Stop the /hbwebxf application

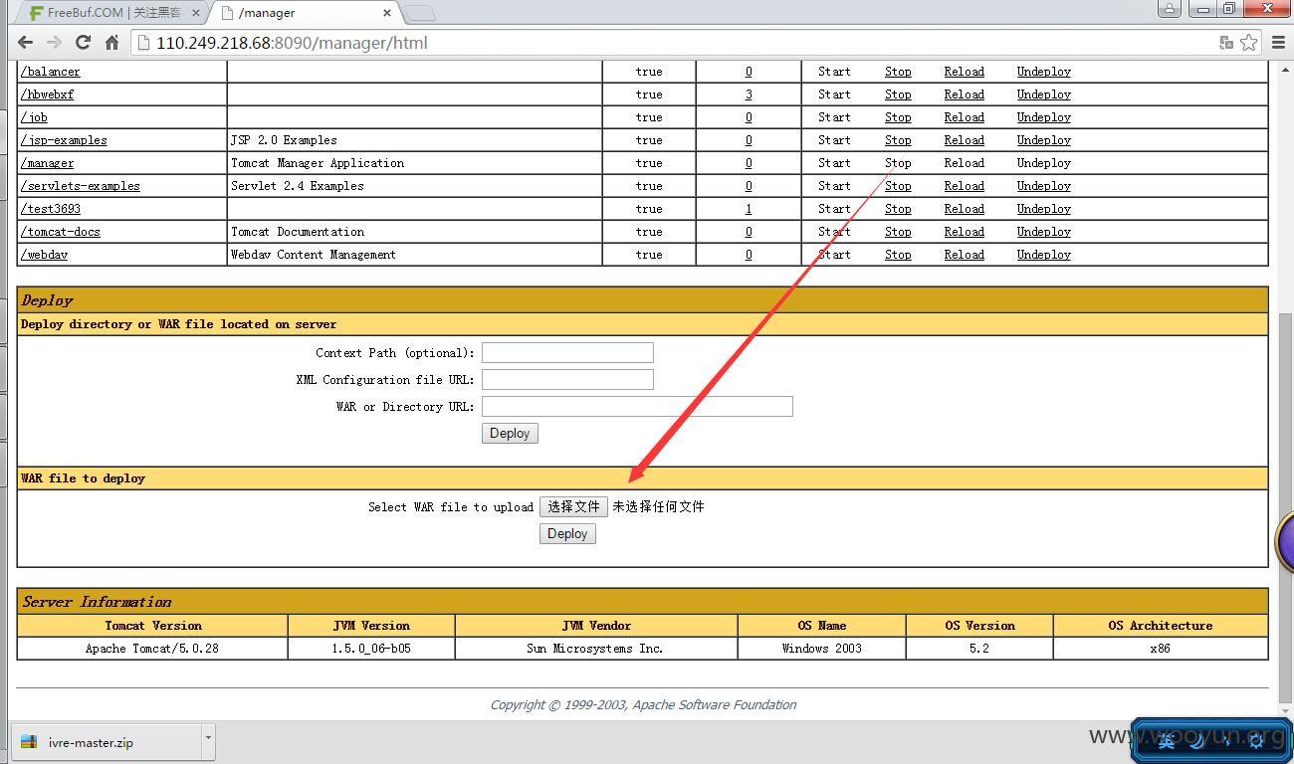point(898,95)
